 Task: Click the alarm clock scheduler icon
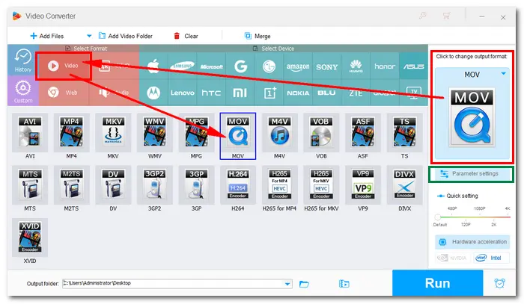[x=499, y=283]
